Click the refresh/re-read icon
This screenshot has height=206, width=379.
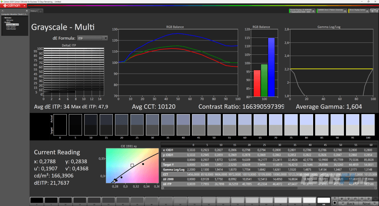coord(368,199)
